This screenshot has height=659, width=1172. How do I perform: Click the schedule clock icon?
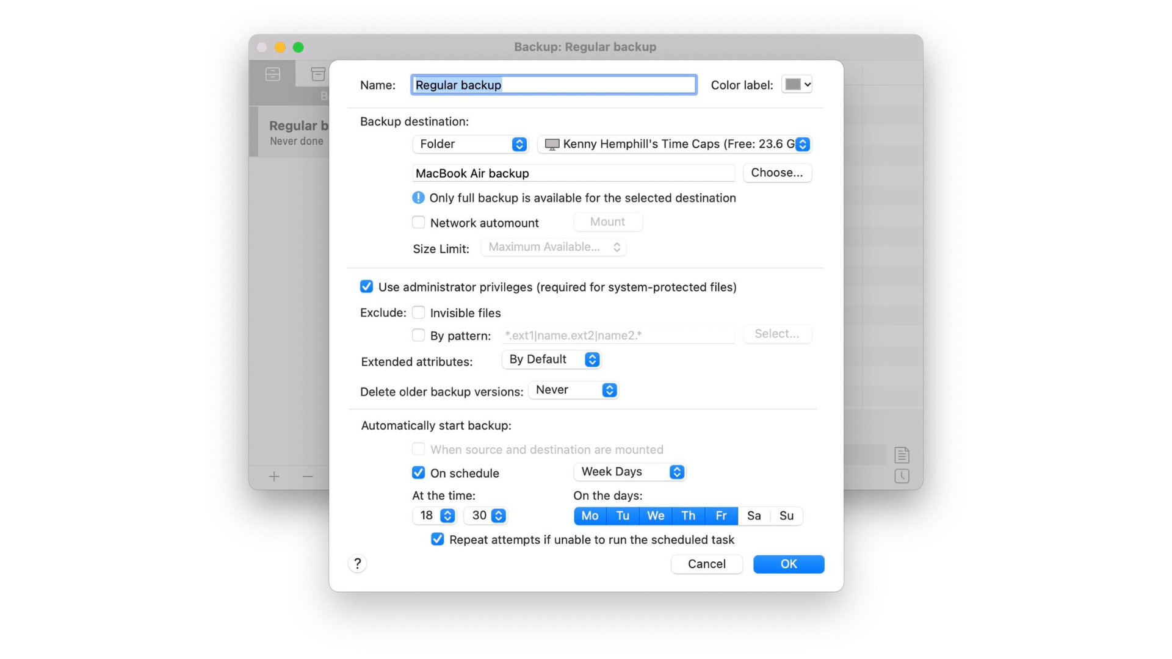coord(902,477)
